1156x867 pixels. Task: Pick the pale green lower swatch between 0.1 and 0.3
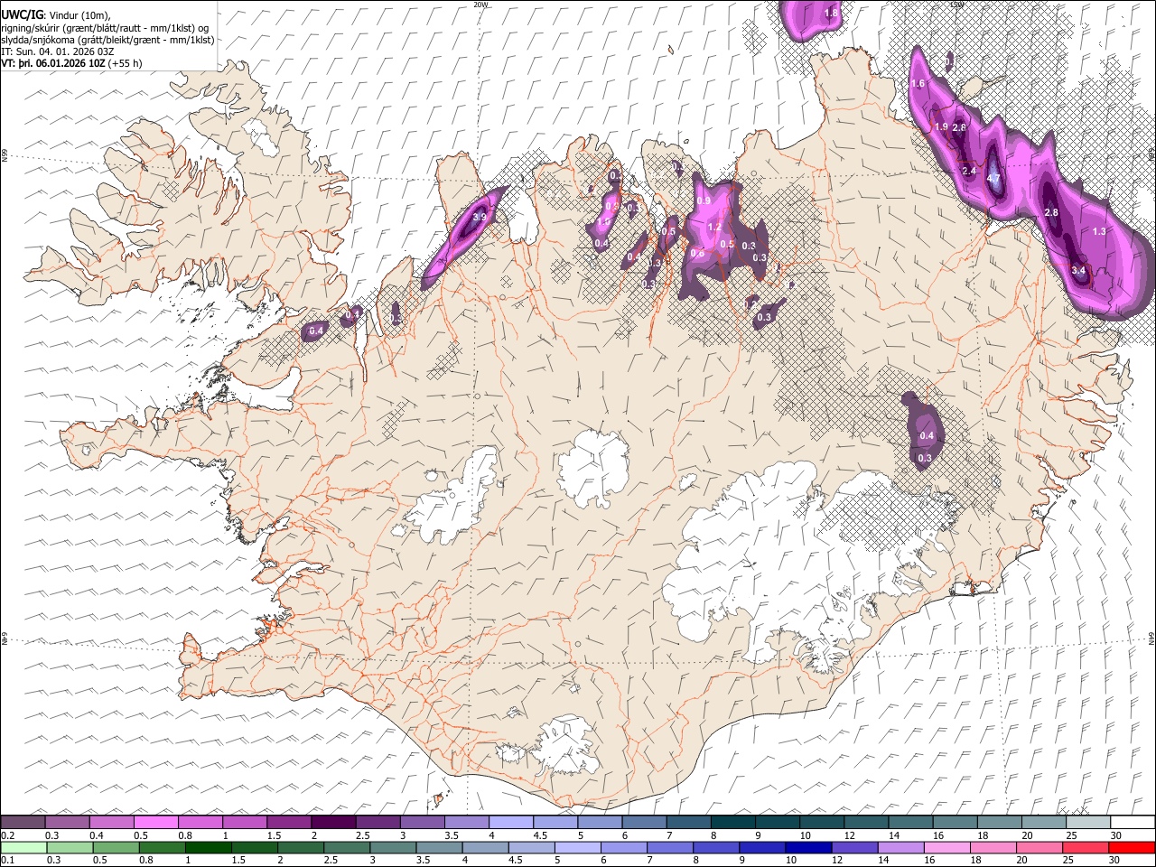click(x=23, y=847)
